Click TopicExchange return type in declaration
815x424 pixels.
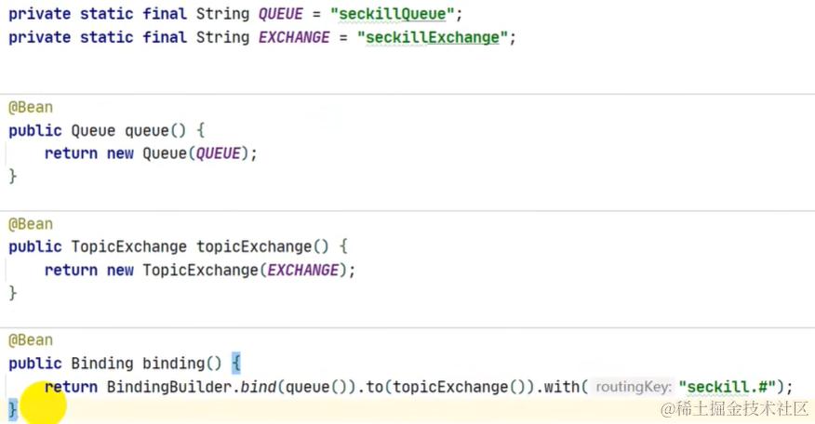pos(128,246)
